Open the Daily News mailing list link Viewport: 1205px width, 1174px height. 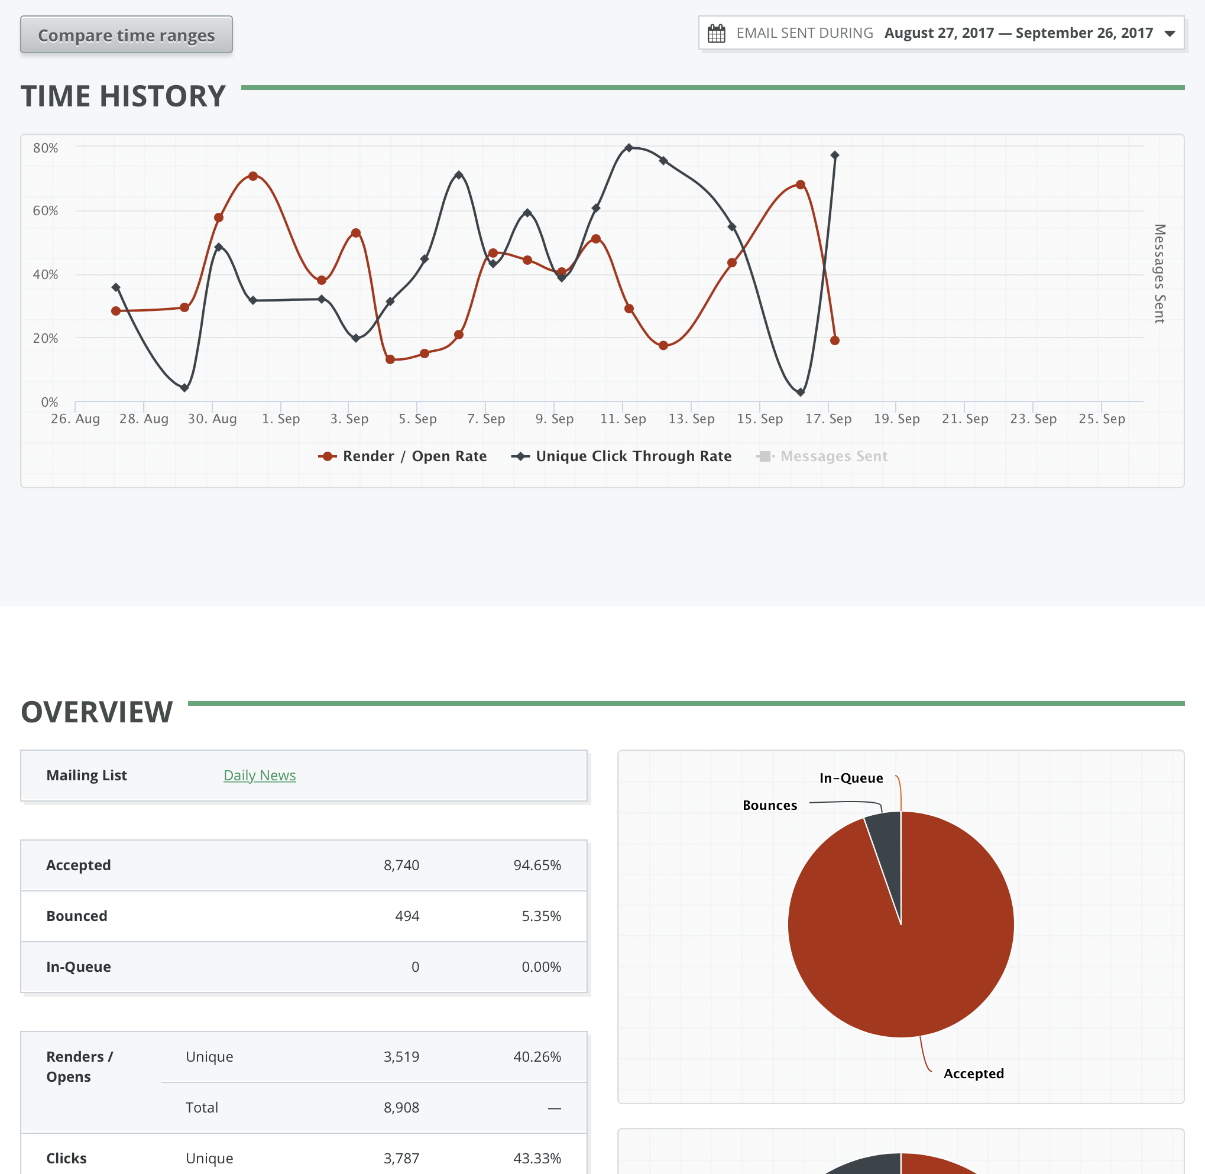coord(259,775)
